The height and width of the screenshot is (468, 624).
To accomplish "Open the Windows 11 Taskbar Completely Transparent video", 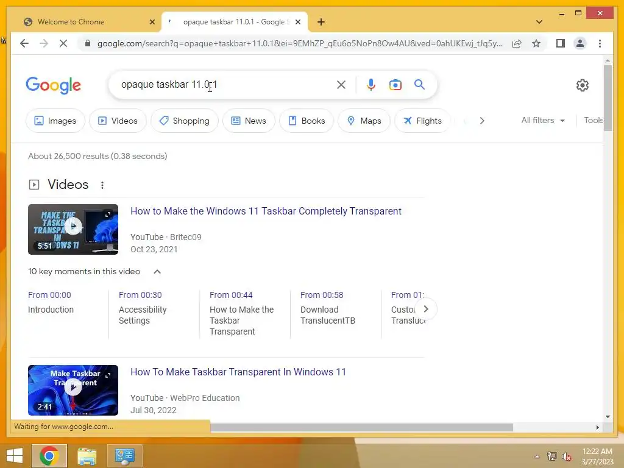I will (x=266, y=211).
